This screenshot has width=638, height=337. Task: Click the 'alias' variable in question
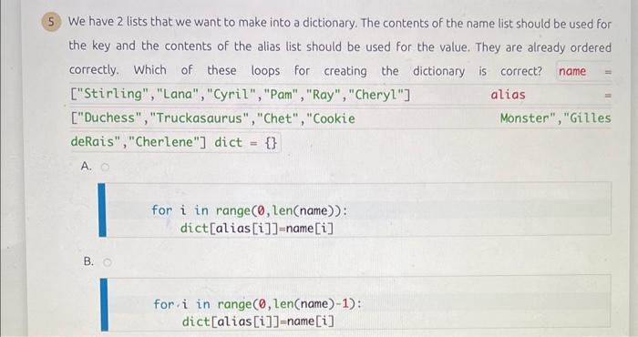point(508,95)
